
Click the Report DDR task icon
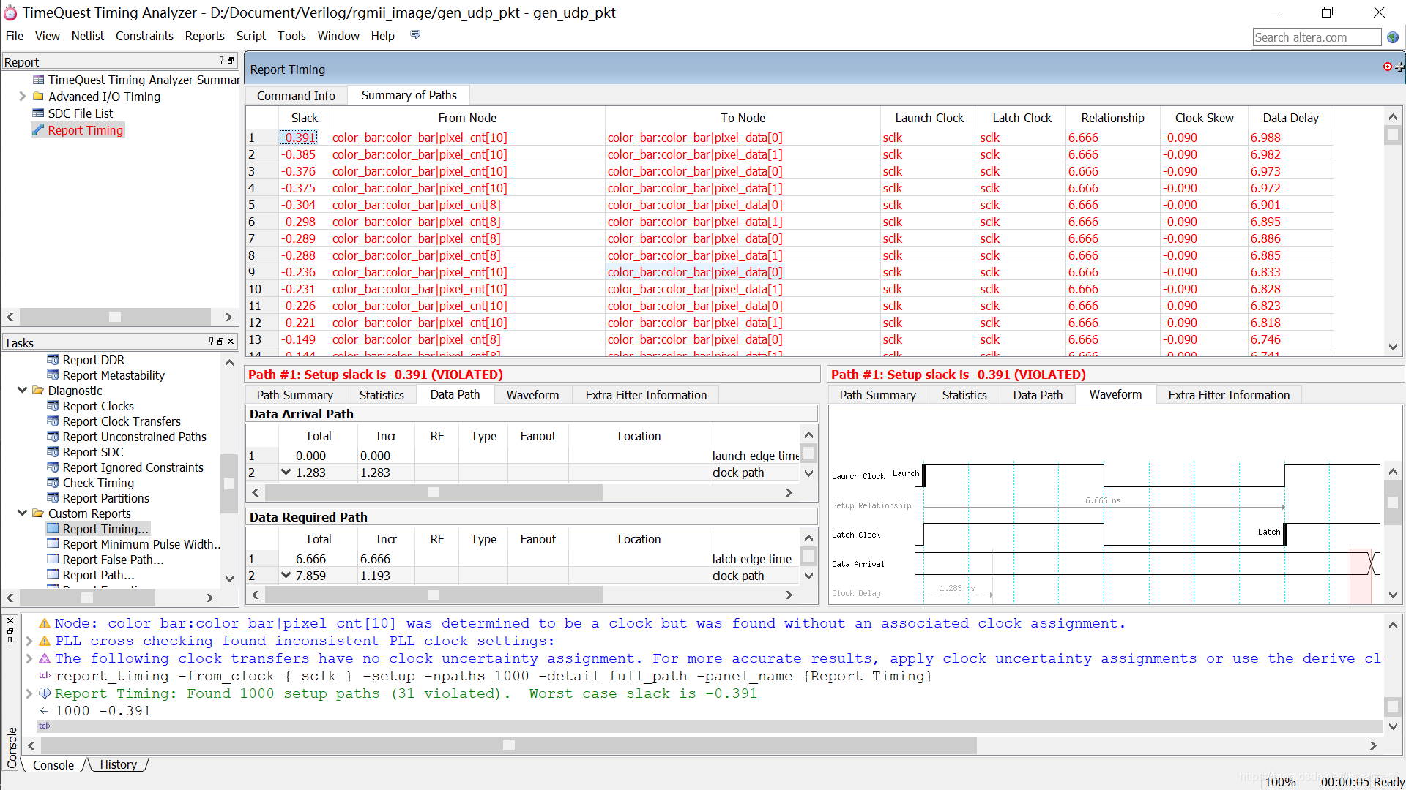(x=53, y=360)
